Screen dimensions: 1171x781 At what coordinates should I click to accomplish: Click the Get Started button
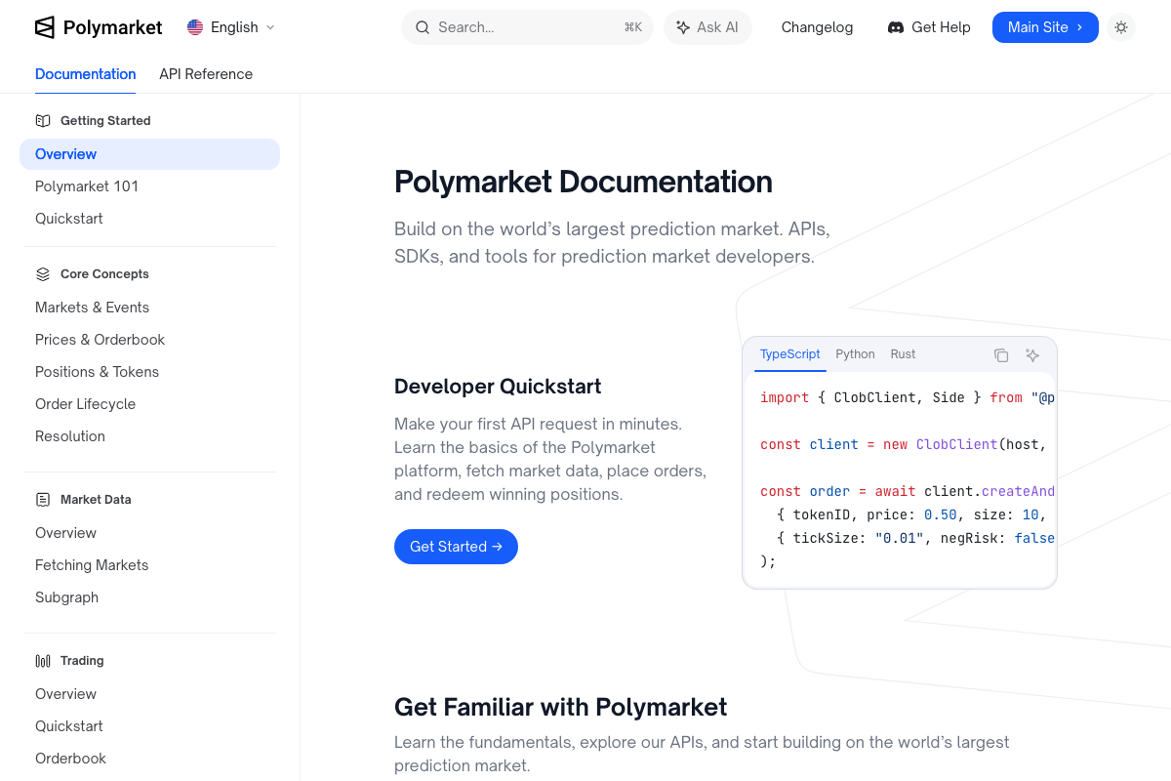456,547
